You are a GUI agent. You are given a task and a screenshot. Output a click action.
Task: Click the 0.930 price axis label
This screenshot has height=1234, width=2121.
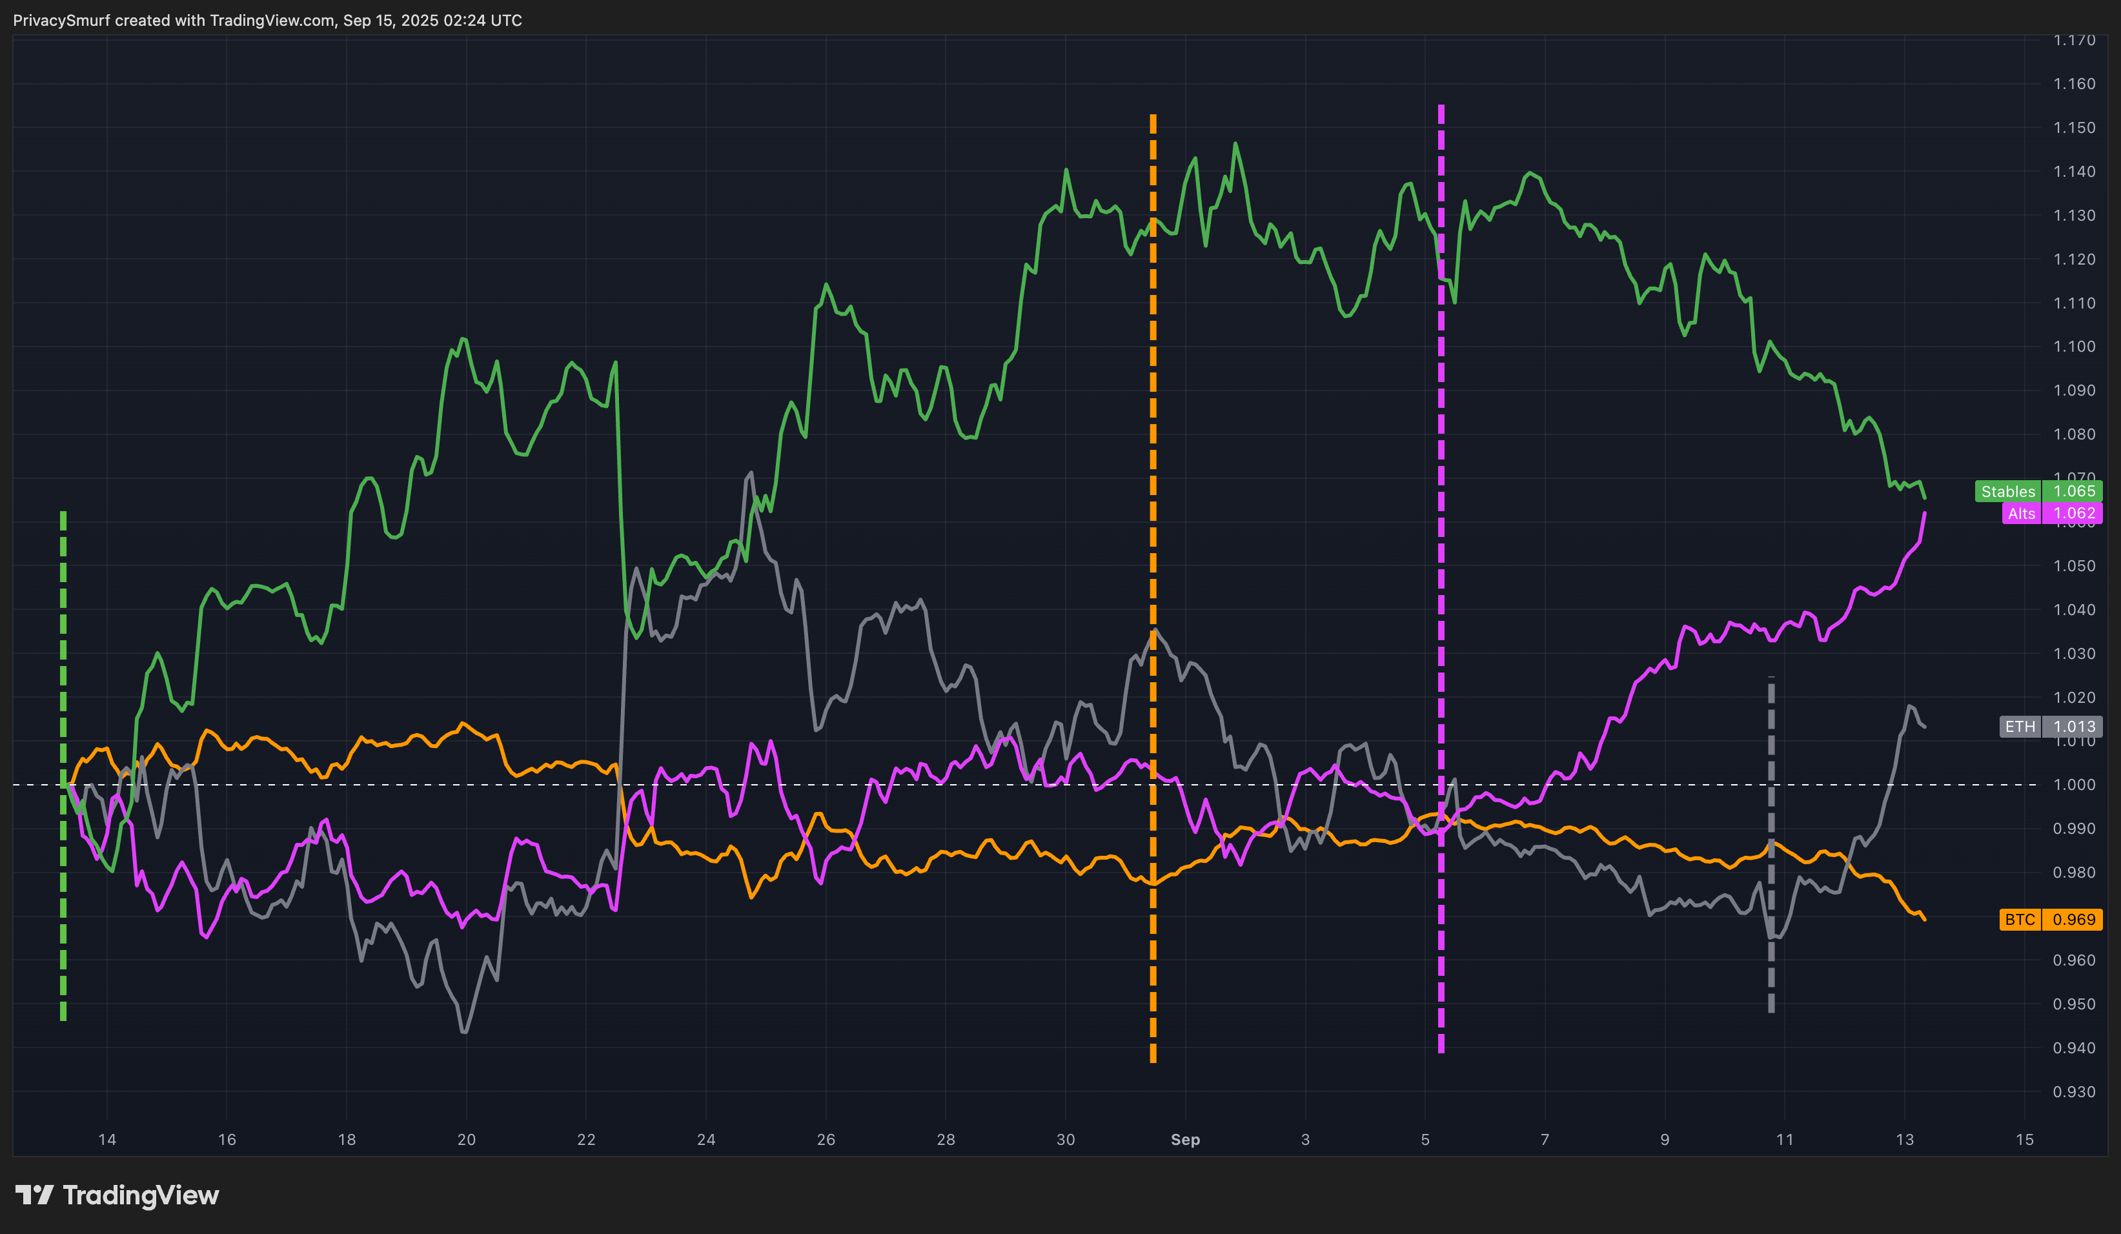coord(2074,1092)
